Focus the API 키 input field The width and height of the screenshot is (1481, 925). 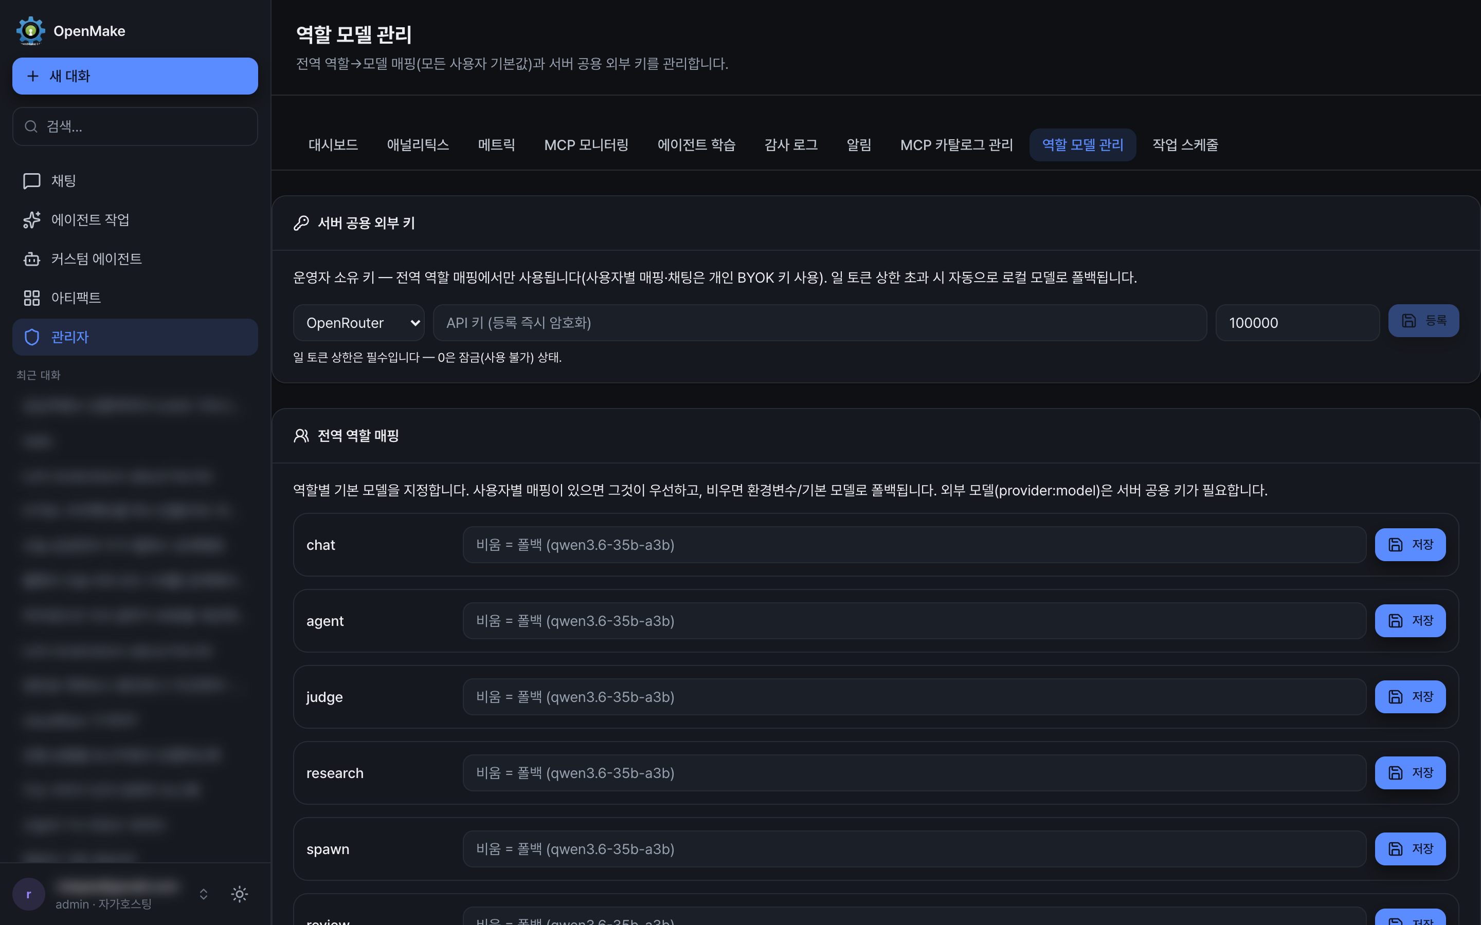(820, 322)
